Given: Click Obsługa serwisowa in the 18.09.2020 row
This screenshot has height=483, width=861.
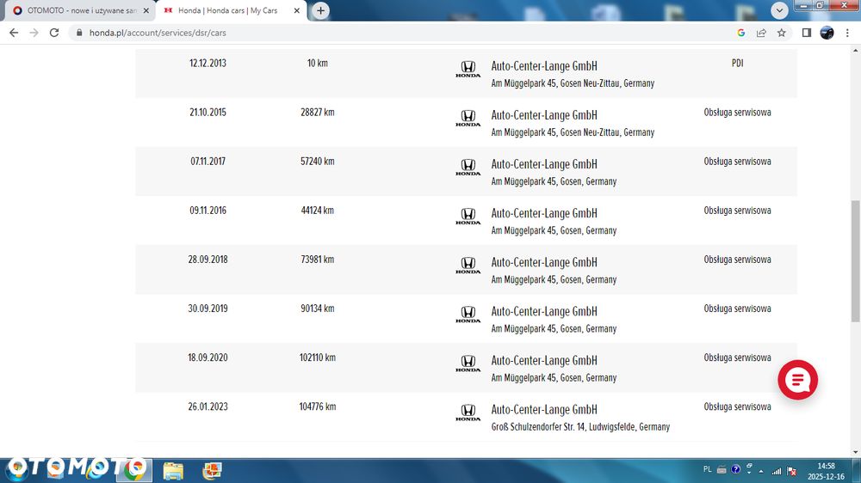Looking at the screenshot, I should click(738, 358).
